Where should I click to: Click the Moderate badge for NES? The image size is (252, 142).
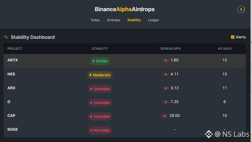click(100, 75)
